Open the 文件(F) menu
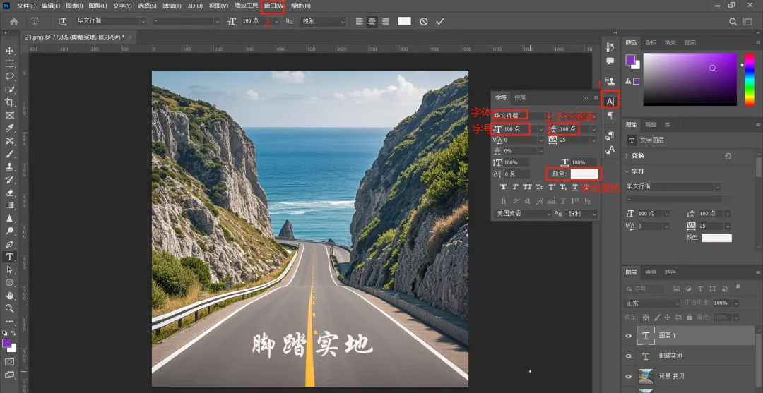The width and height of the screenshot is (763, 393). click(26, 6)
